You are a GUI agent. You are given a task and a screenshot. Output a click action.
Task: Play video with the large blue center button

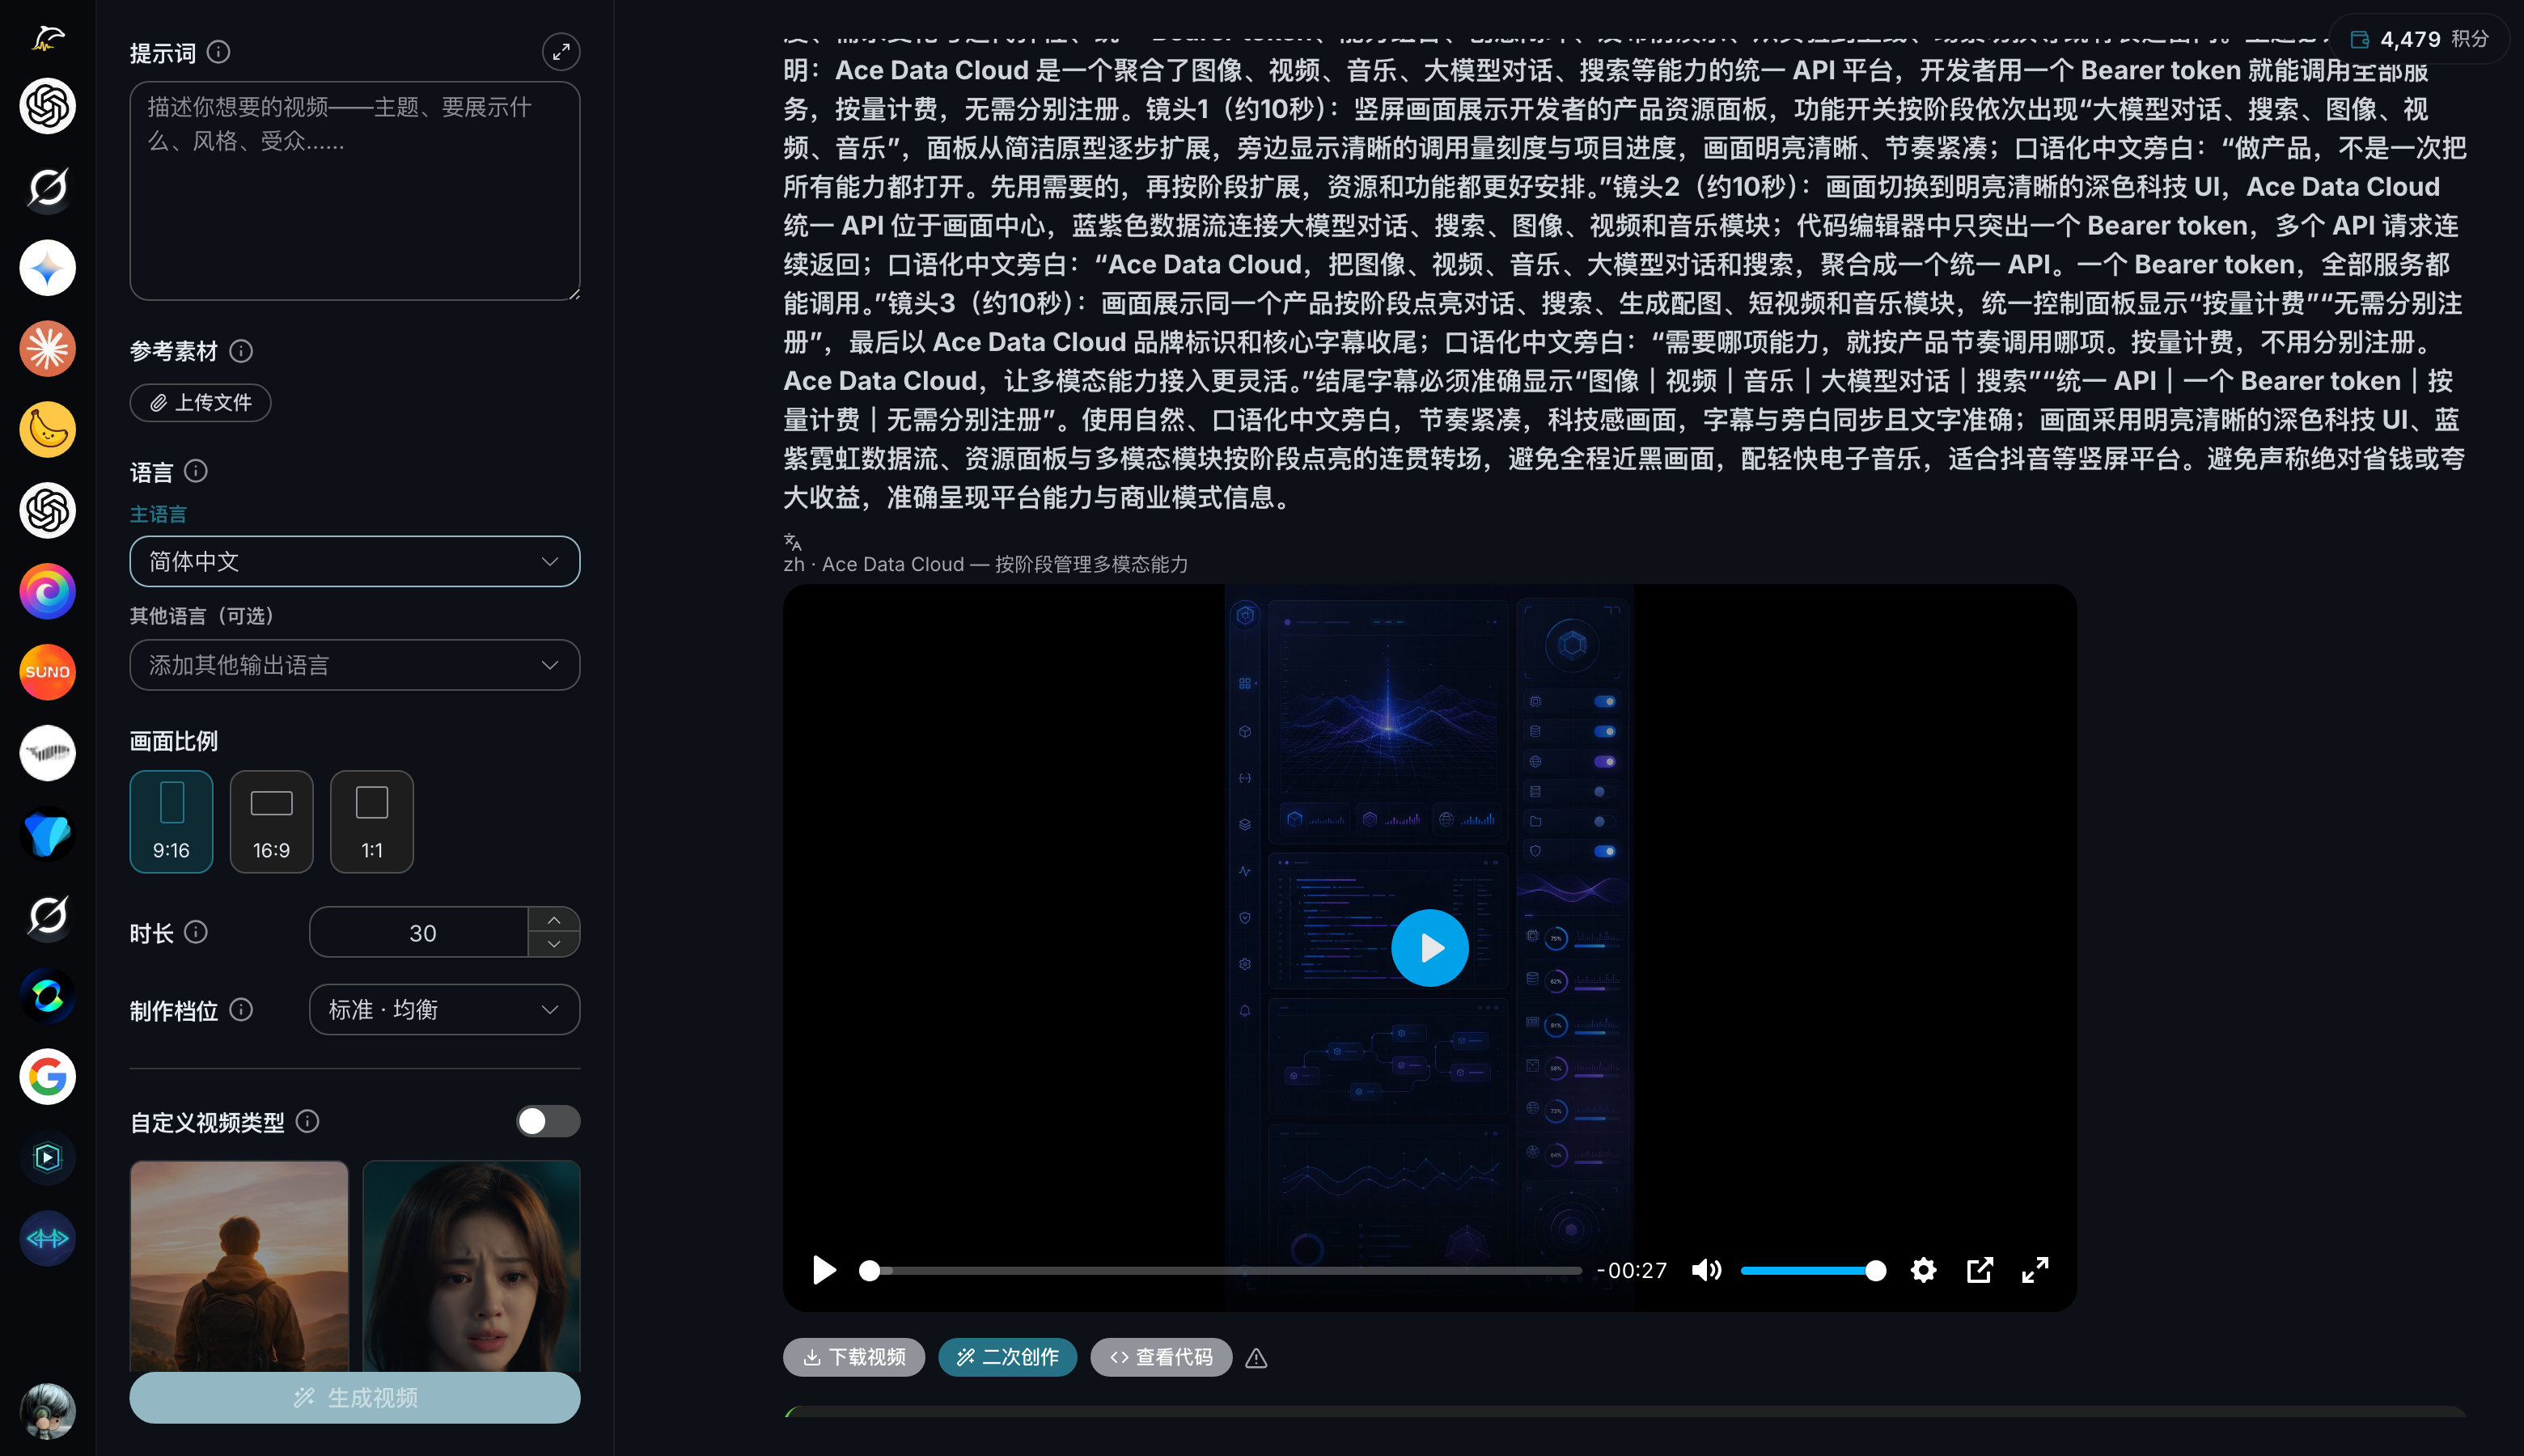[1430, 947]
